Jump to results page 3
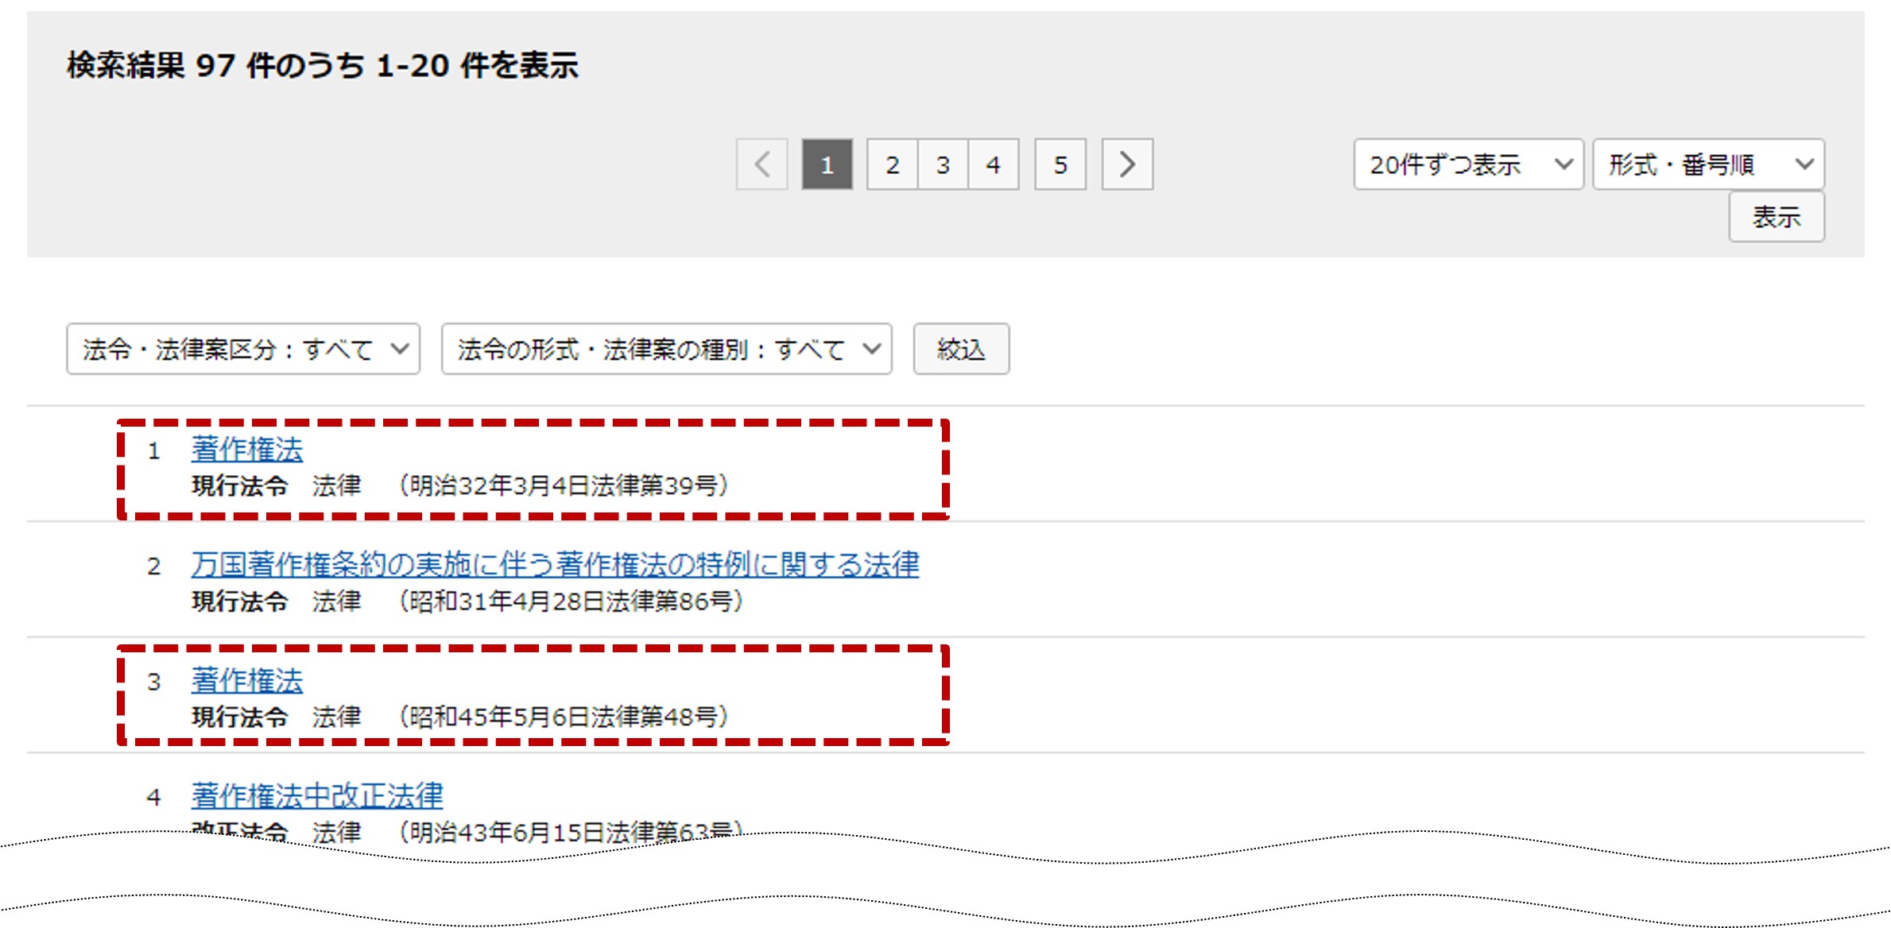 [x=943, y=164]
